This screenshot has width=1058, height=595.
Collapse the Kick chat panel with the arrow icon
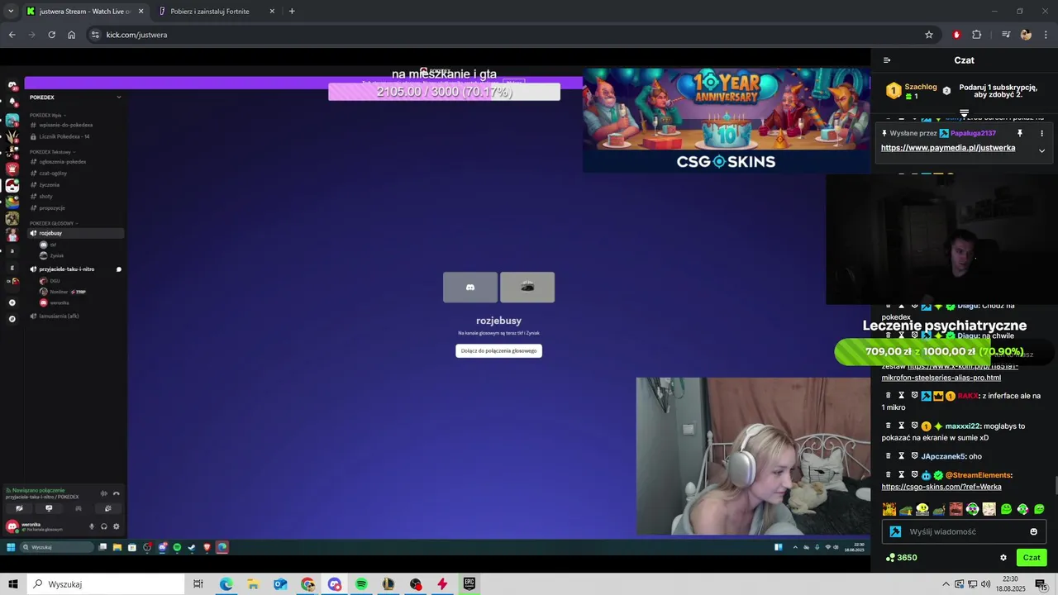coord(887,60)
